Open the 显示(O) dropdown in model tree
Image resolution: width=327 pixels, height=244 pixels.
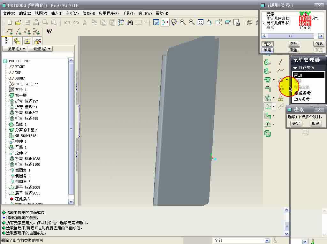(14, 49)
